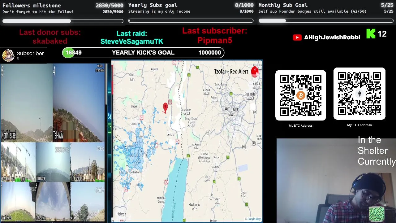
Task: Open the North Israel camera feed
Action: pyautogui.click(x=27, y=103)
